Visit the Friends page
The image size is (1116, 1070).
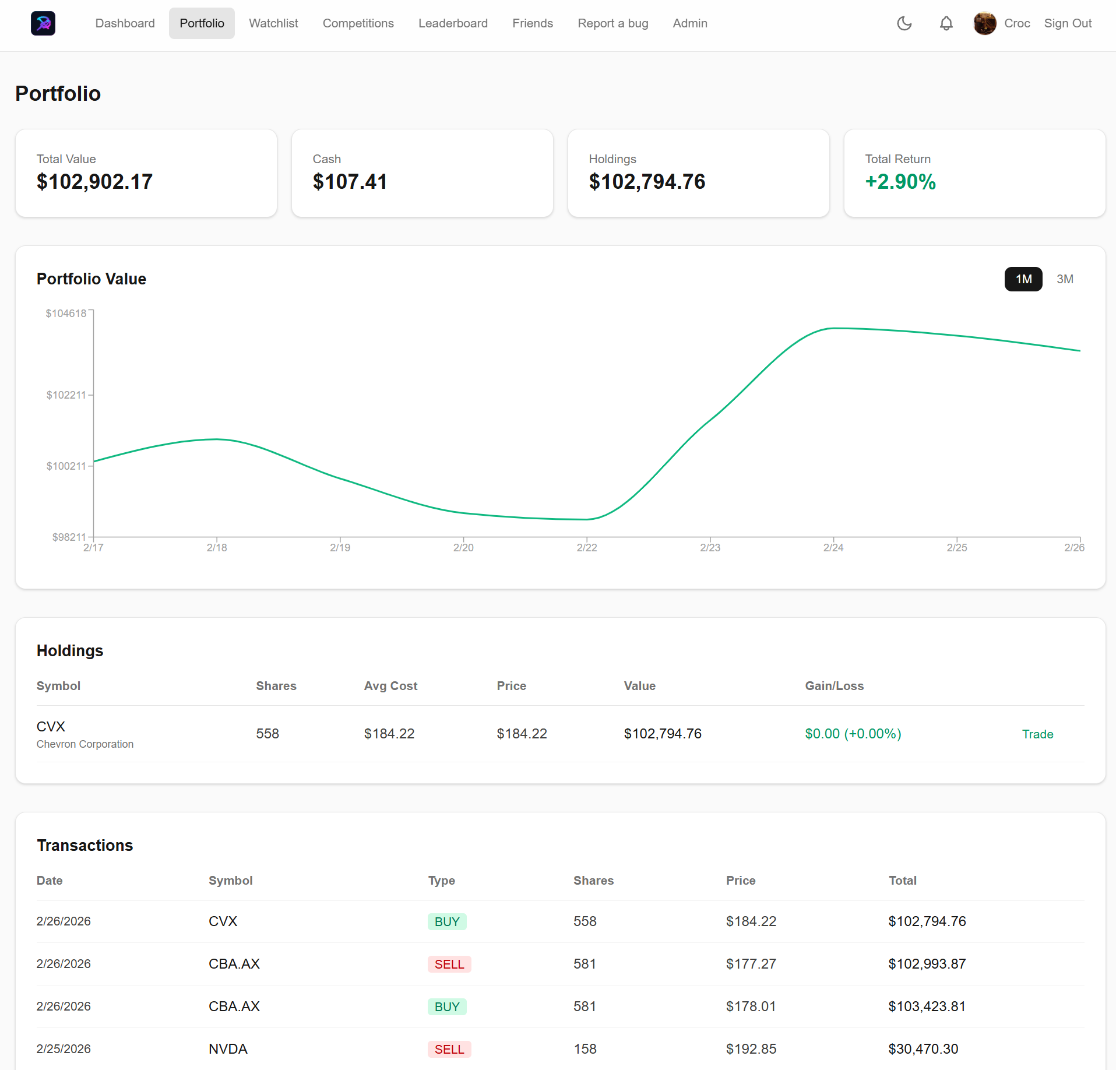tap(532, 23)
